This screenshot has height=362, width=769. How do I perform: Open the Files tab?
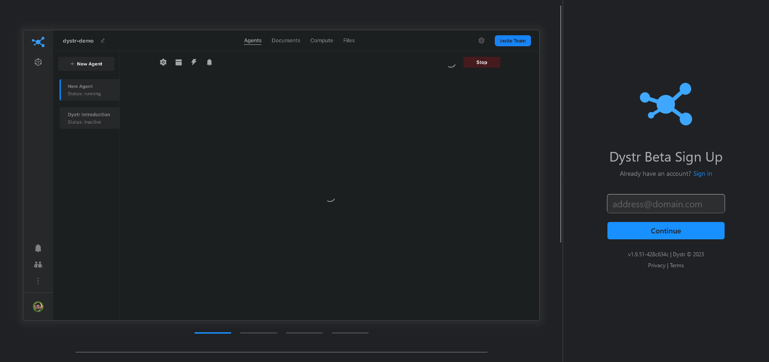pos(349,41)
